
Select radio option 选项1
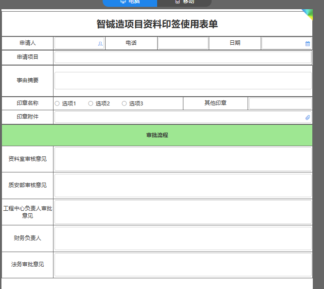(57, 103)
